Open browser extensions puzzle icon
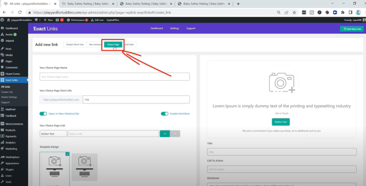The height and width of the screenshot is (186, 366). pos(343,12)
